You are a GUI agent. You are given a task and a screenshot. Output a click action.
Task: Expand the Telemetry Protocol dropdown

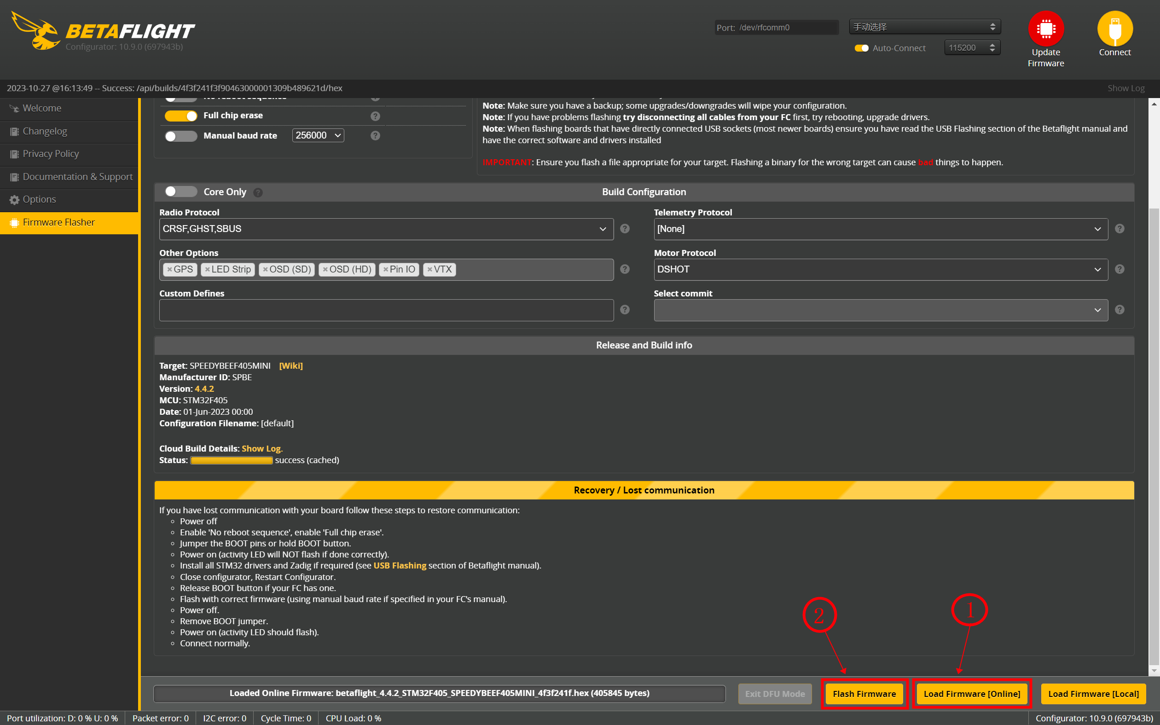[x=881, y=229]
